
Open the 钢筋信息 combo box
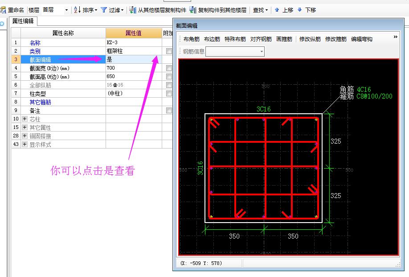tap(235, 51)
